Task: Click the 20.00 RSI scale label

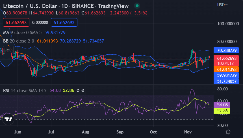Action: (222, 126)
